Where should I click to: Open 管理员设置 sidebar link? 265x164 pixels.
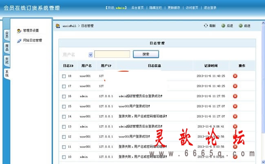click(31, 31)
